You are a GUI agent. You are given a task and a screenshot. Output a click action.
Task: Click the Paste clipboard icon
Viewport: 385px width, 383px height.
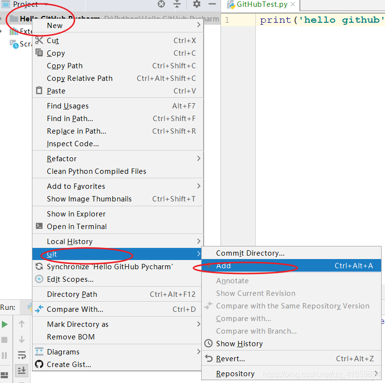point(39,90)
